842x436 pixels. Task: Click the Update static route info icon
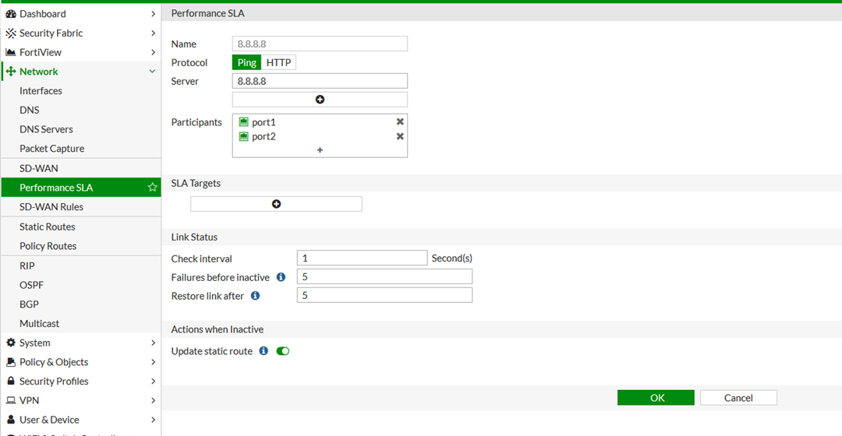(x=264, y=351)
